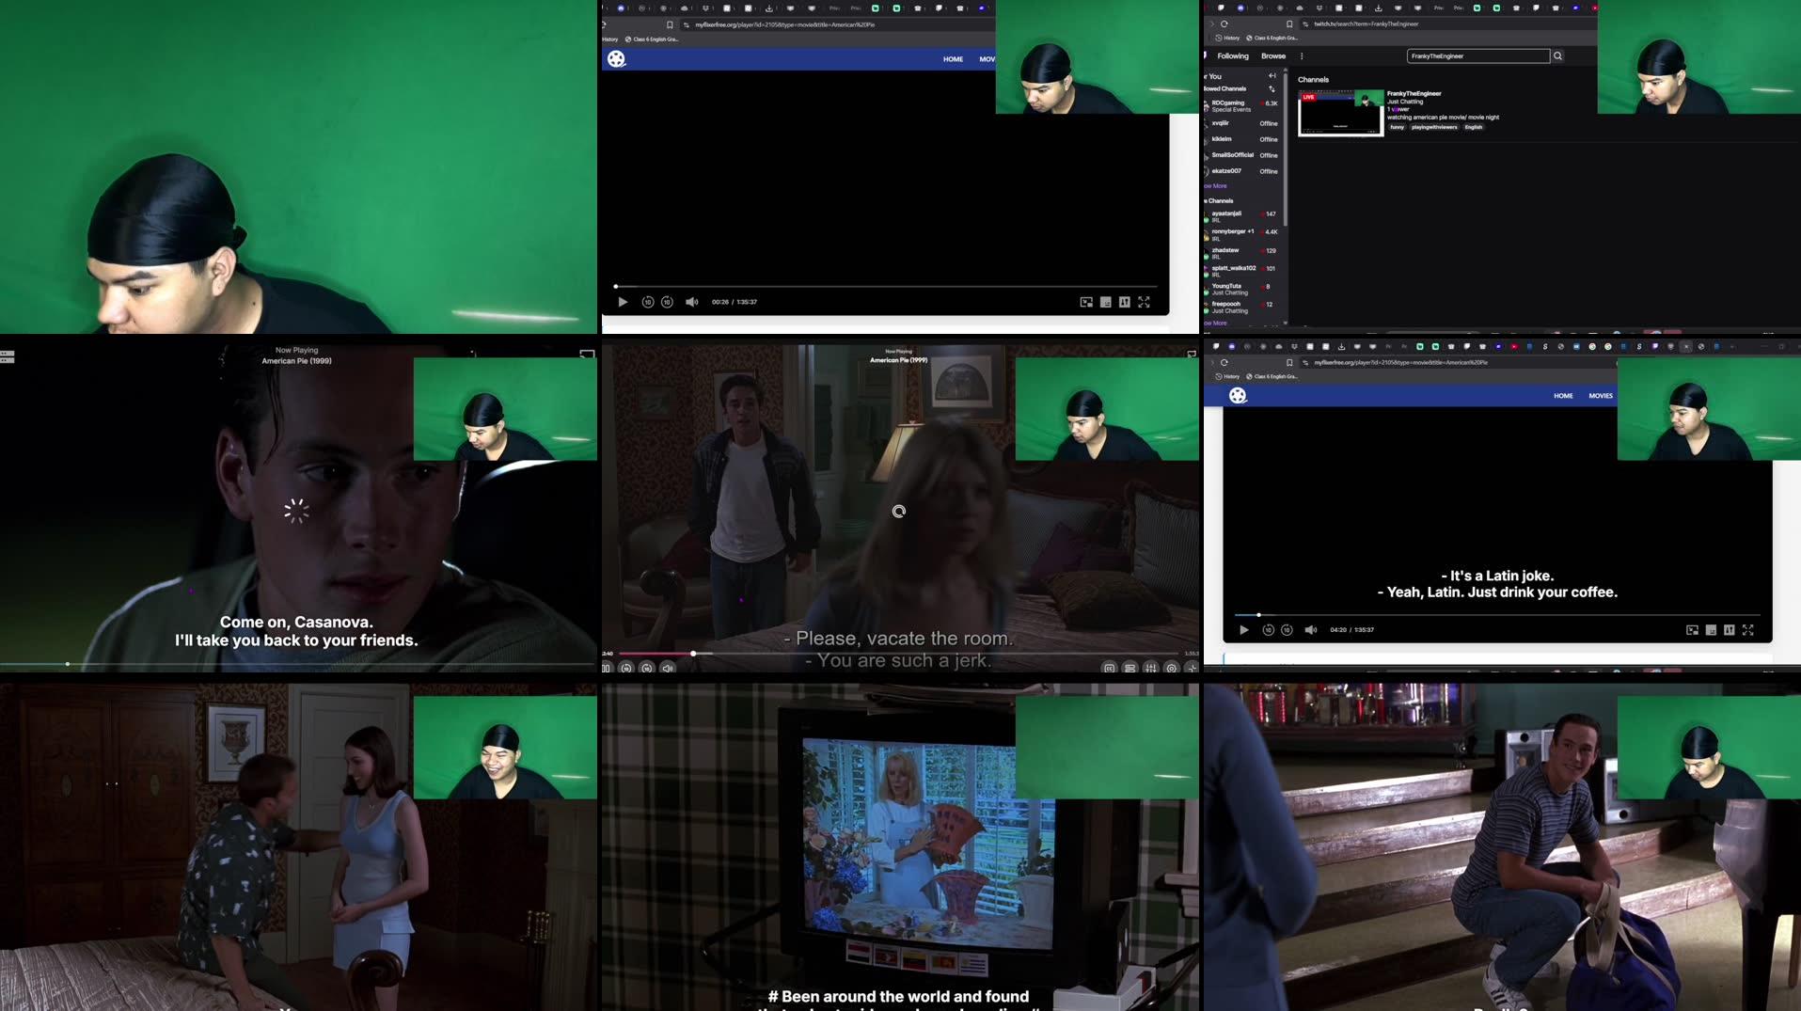Open the ekatze007 channel entry

coord(1243,171)
